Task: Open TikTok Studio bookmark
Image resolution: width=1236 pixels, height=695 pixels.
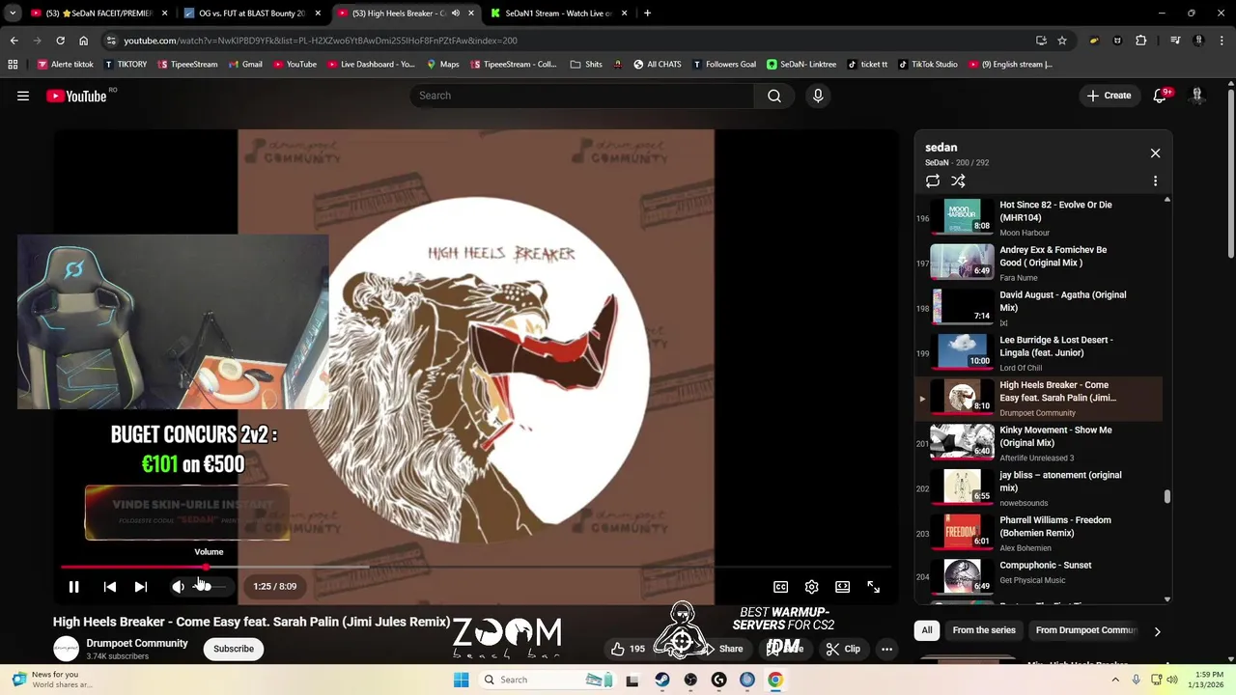Action: point(927,65)
